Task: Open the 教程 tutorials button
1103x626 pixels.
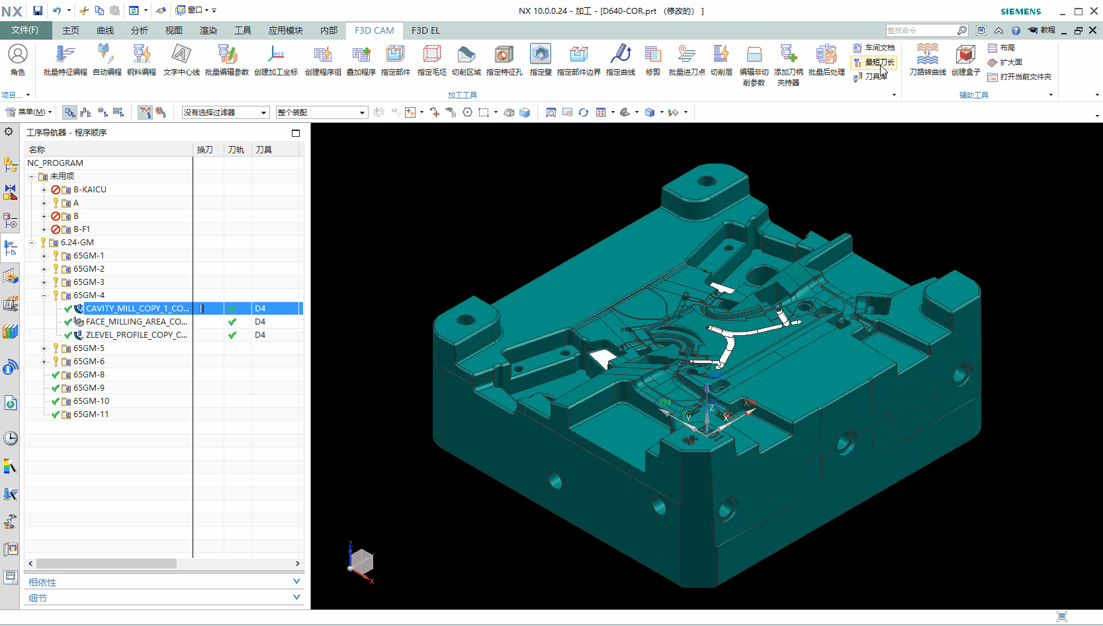Action: tap(1041, 30)
